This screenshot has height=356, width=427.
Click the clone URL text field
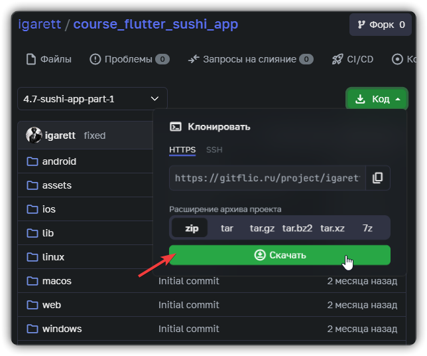267,178
